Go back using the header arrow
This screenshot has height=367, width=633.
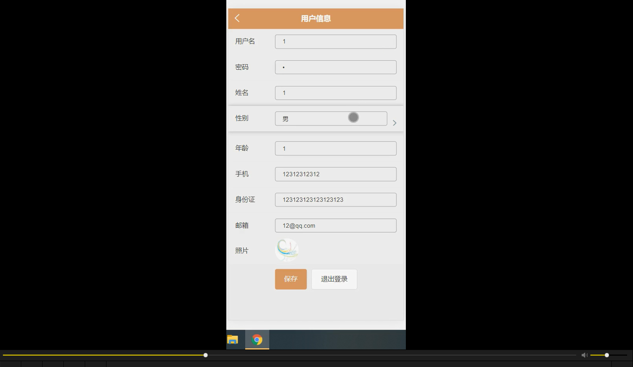[237, 18]
